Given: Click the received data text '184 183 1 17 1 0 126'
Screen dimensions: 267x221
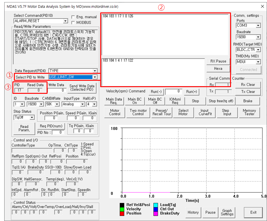Looking at the screenshot, I should pyautogui.click(x=118, y=16).
